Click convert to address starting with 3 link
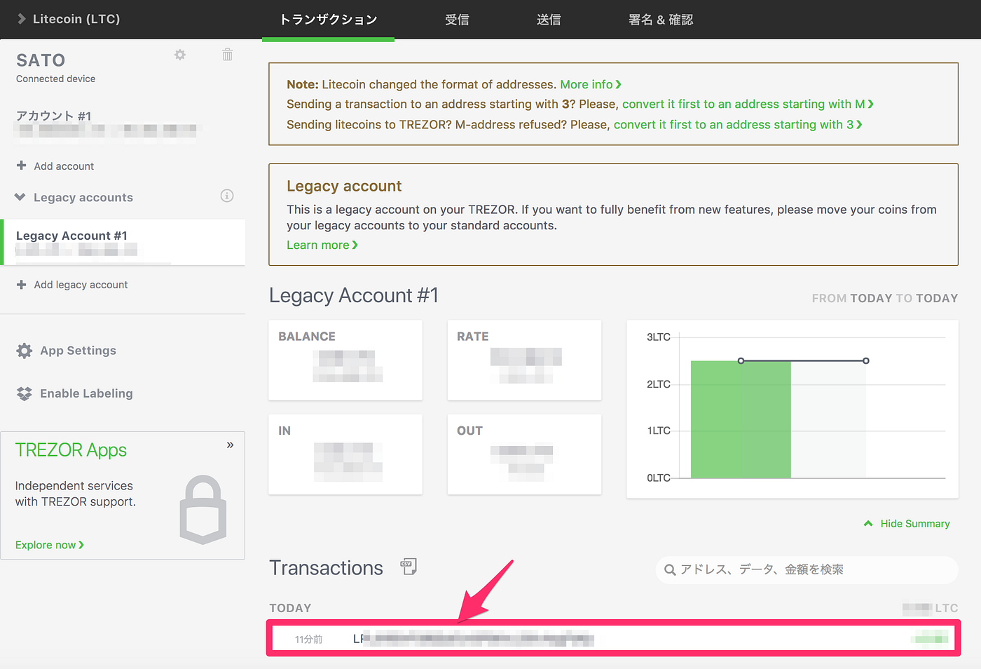The image size is (981, 669). [x=738, y=124]
